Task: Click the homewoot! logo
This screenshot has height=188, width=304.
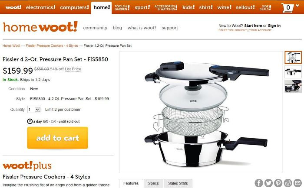Action: pos(40,27)
